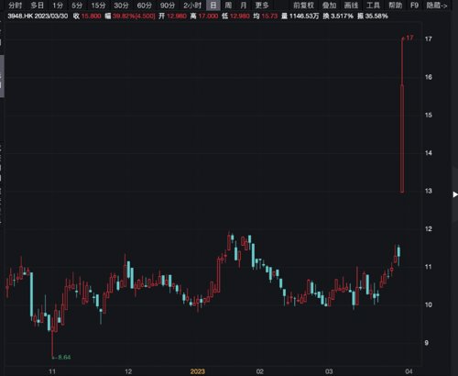The width and height of the screenshot is (458, 376).
Task: Switch to 月 monthly chart
Action: pos(244,6)
